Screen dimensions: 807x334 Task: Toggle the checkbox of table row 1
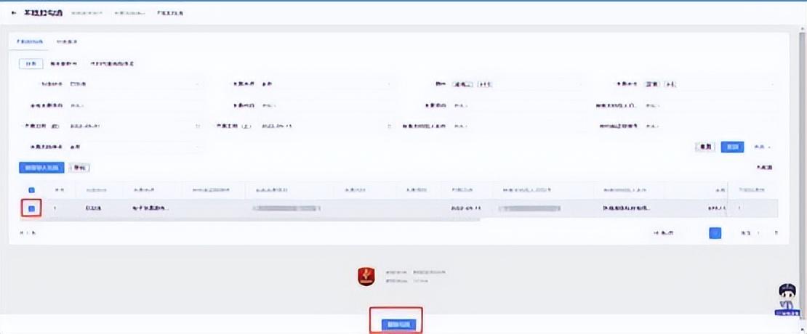(x=31, y=208)
